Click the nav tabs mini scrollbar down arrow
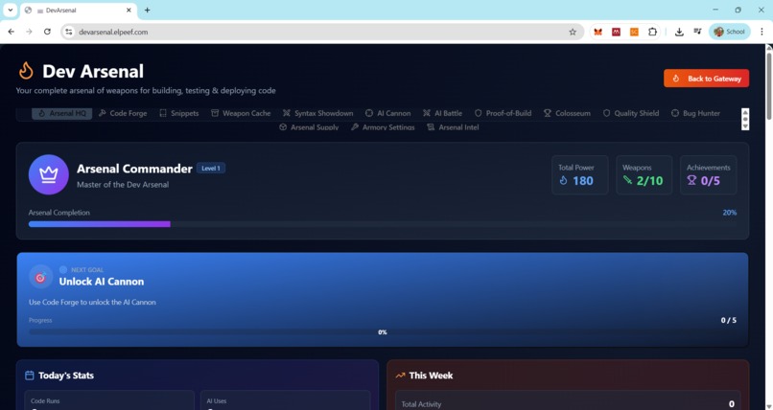 click(x=745, y=126)
